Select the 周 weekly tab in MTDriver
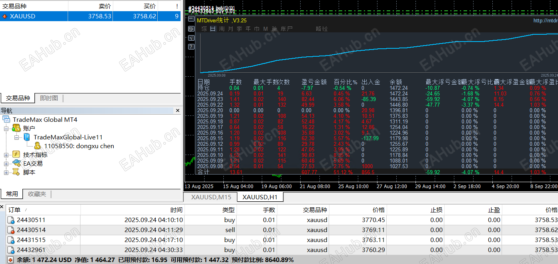 (222, 29)
